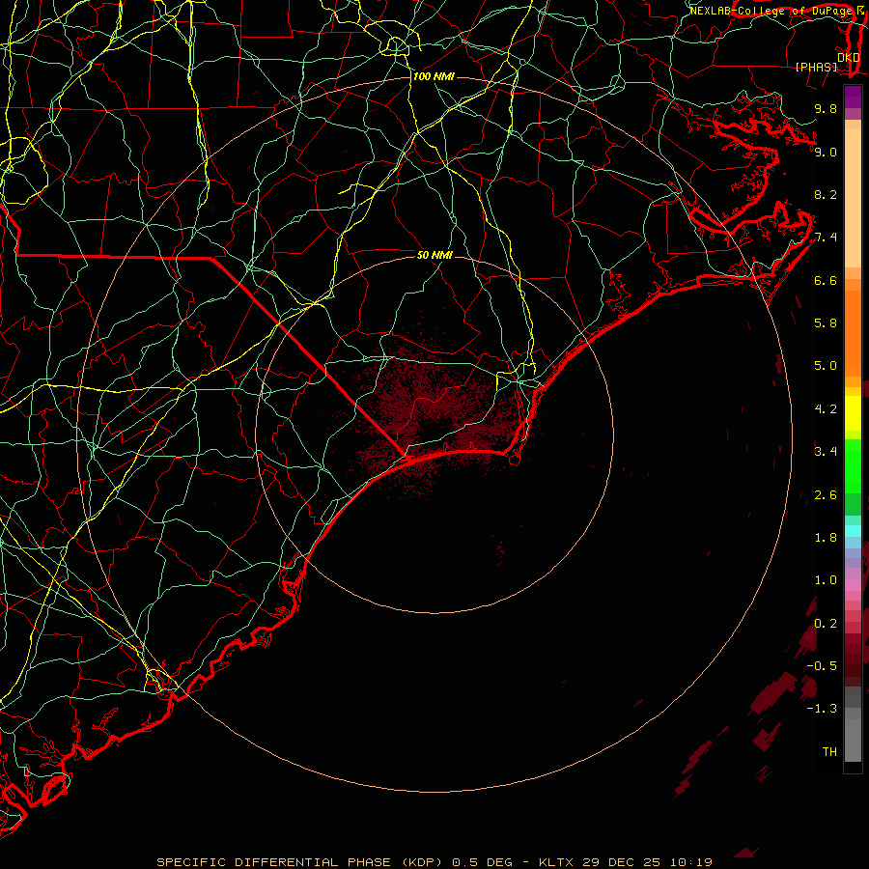Image resolution: width=869 pixels, height=869 pixels.
Task: Click the 1.0 value on the color scale
Action: tap(826, 580)
